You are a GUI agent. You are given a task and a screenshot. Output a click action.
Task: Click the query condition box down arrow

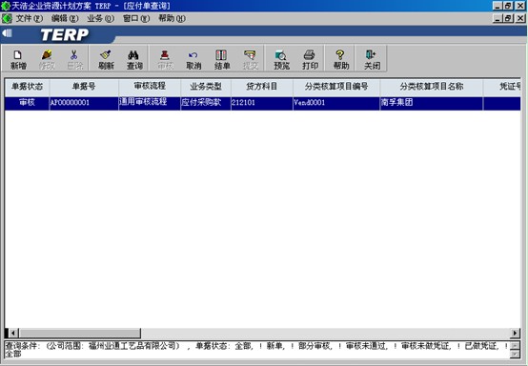(515, 355)
